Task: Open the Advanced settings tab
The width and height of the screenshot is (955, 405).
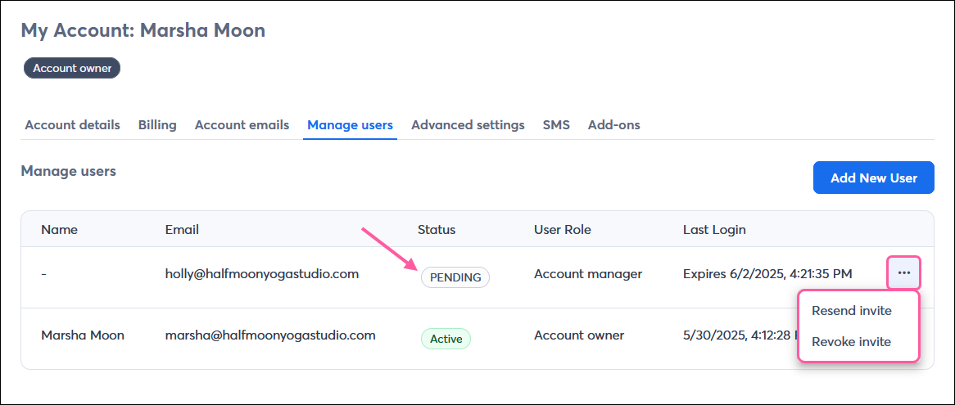Action: [468, 124]
